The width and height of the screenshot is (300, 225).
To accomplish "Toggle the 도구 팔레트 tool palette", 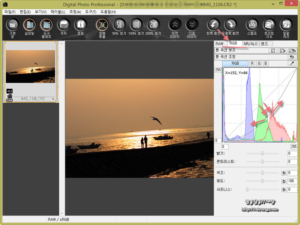I will [x=46, y=26].
